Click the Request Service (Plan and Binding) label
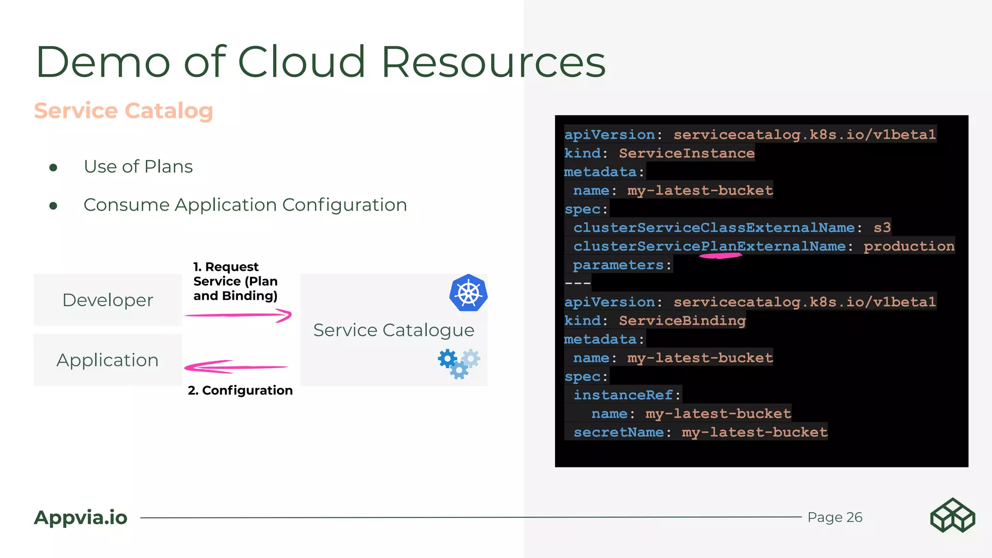Viewport: 992px width, 558px height. (x=235, y=281)
